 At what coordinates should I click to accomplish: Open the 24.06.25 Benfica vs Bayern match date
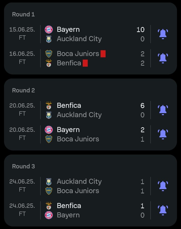click(x=22, y=206)
